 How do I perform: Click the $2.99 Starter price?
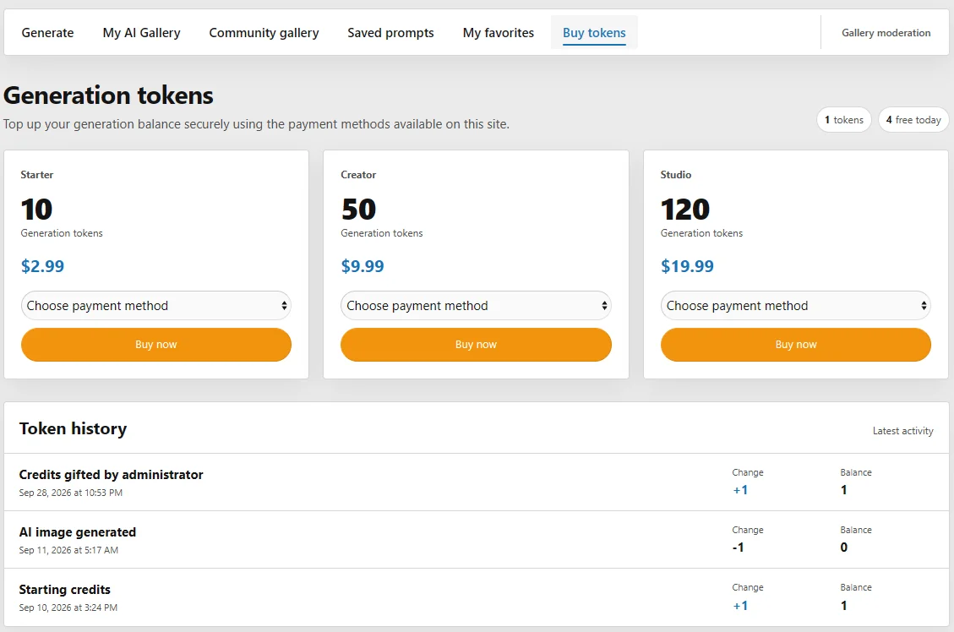[42, 266]
